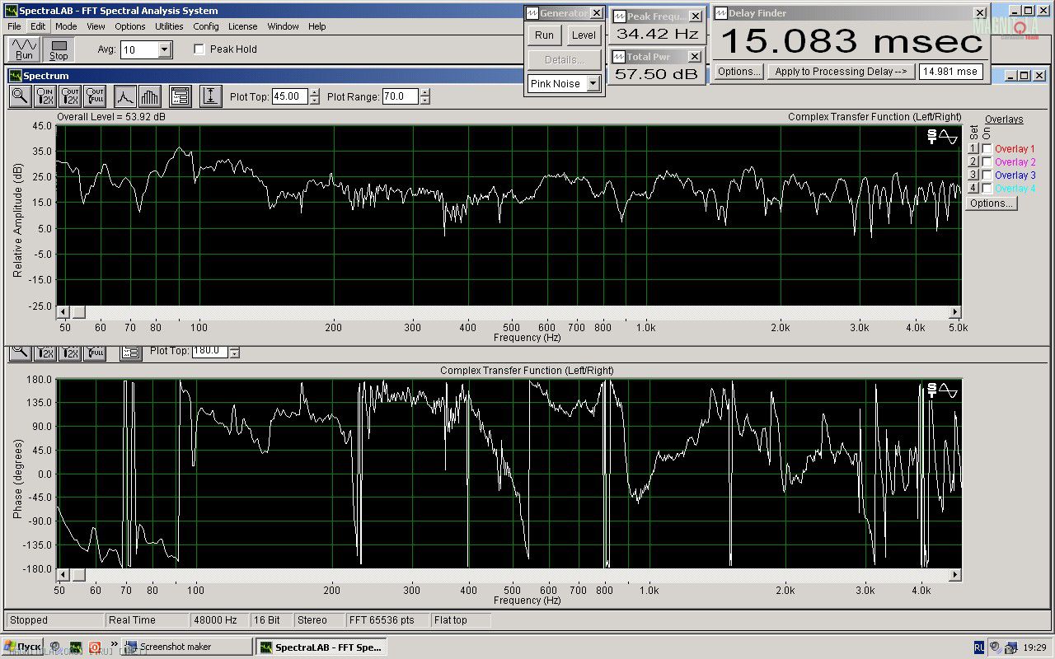Click the phase plot horizontal scrollbar thumb

coord(78,574)
